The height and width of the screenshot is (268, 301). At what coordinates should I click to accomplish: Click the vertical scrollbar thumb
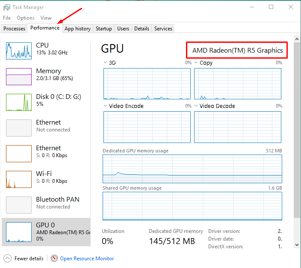[x=297, y=130]
